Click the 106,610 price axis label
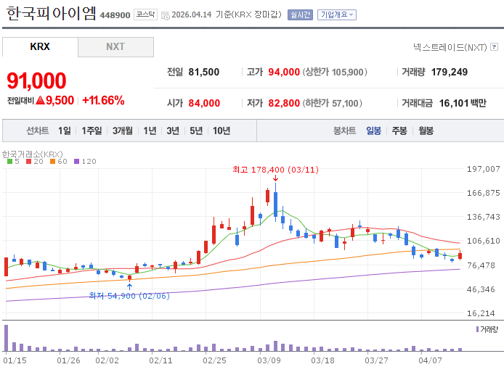 (x=484, y=241)
